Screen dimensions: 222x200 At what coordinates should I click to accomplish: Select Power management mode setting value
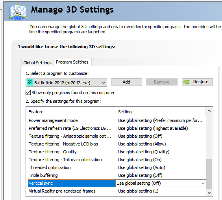(160, 120)
